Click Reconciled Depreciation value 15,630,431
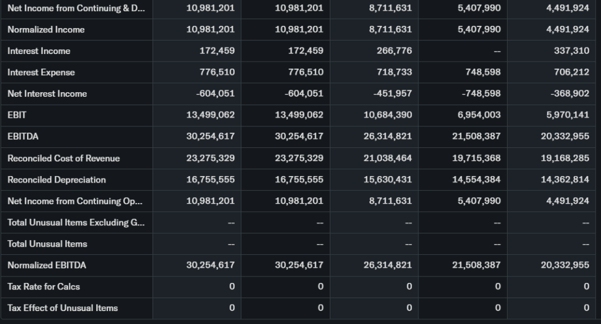This screenshot has height=324, width=601. pos(388,180)
